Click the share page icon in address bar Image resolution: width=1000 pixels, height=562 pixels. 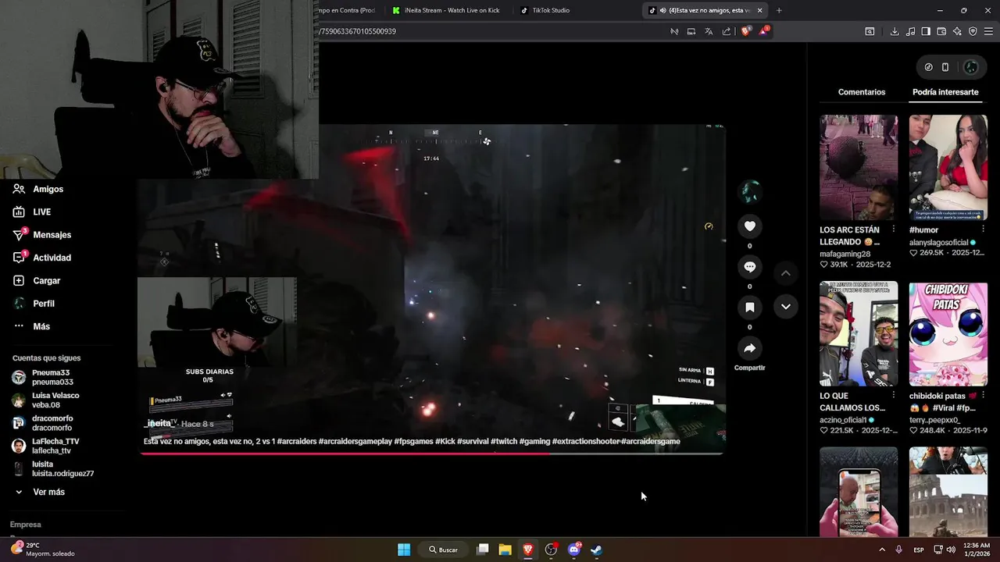point(727,31)
